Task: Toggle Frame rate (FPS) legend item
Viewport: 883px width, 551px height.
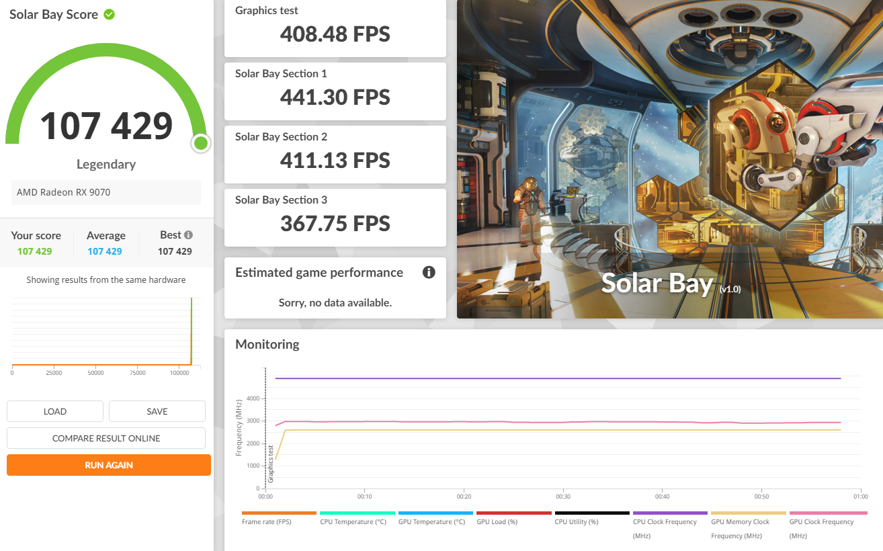Action: tap(279, 517)
